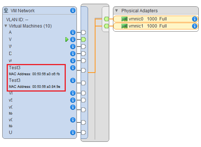The image size is (201, 147).
Task: Click the vmnic0 network card icon
Action: [x=124, y=19]
